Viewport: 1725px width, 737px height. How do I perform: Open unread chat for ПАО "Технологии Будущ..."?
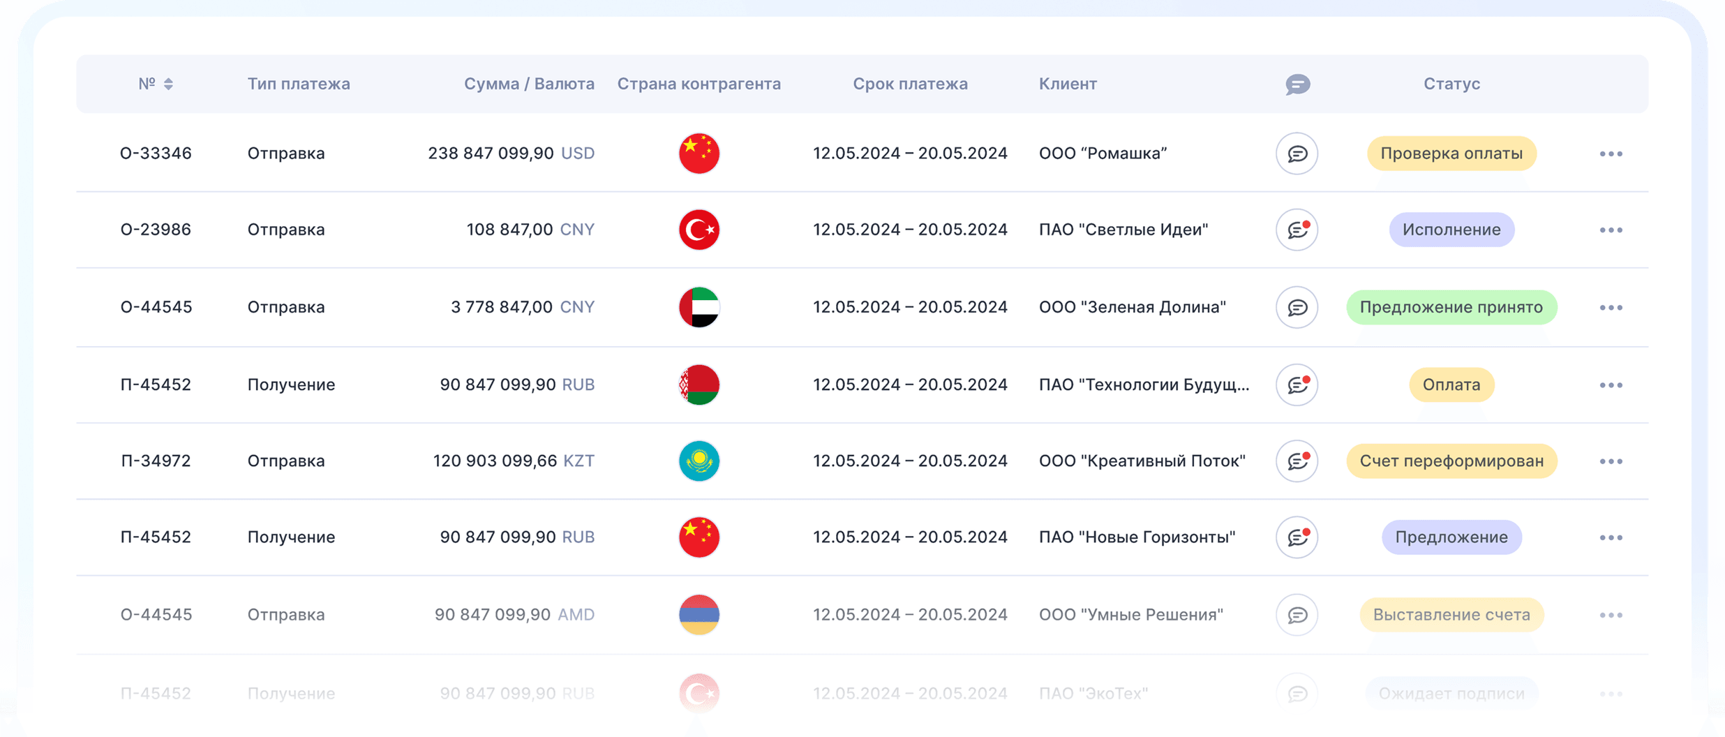click(1297, 385)
